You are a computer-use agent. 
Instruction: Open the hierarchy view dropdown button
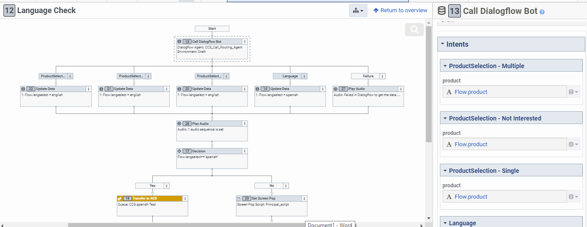(x=358, y=10)
